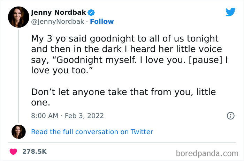Click the blue verified badge

[91, 13]
